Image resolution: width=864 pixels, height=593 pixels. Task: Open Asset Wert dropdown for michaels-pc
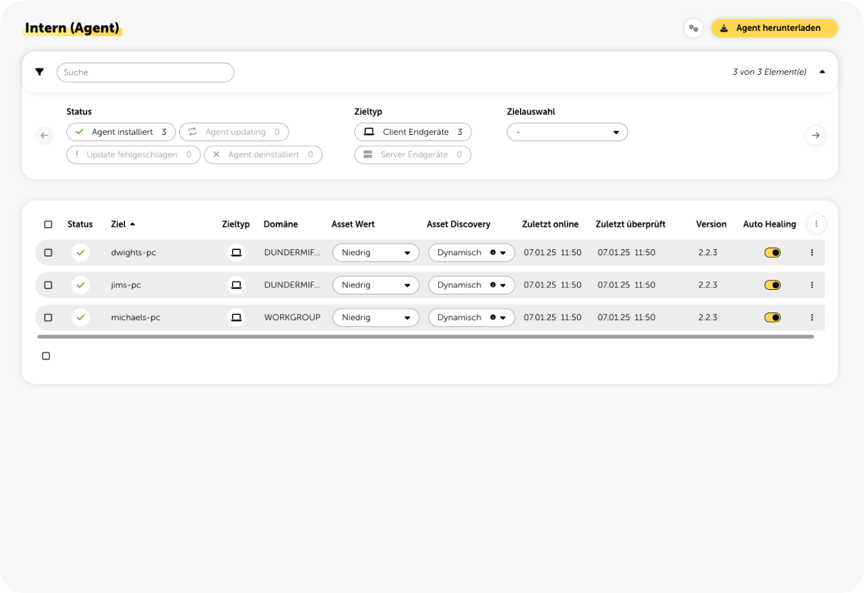pos(376,318)
